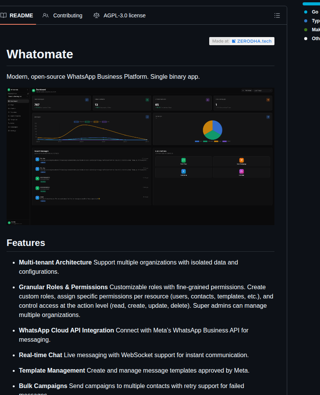This screenshot has height=395, width=320.
Task: Open the README outline list icon
Action: (x=277, y=15)
